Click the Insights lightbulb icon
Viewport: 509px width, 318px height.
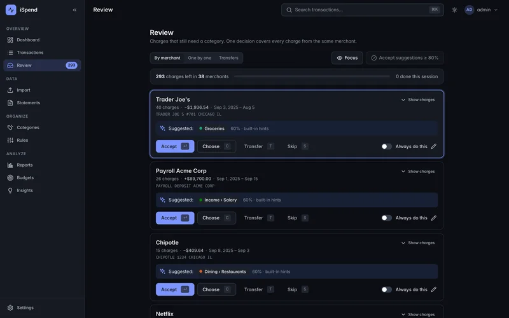point(10,190)
